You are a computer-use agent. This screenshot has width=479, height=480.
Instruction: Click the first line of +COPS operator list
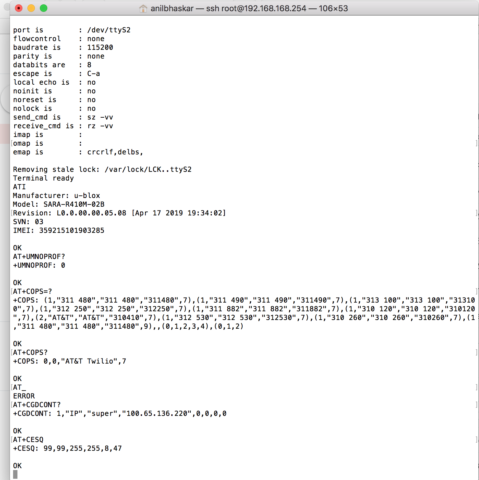click(244, 300)
